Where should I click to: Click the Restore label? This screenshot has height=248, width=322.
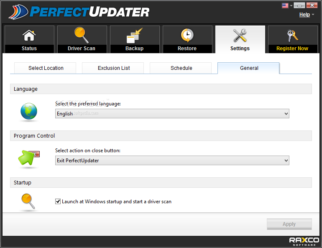coord(187,49)
